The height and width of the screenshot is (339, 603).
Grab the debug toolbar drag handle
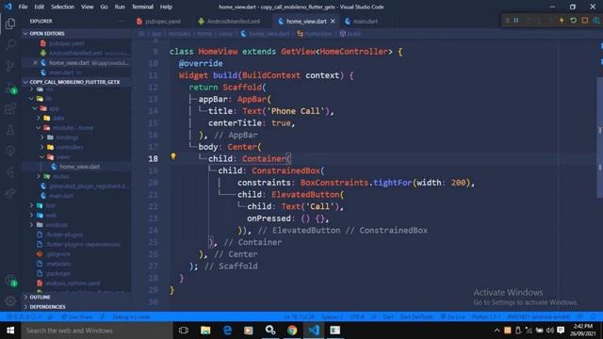click(508, 21)
